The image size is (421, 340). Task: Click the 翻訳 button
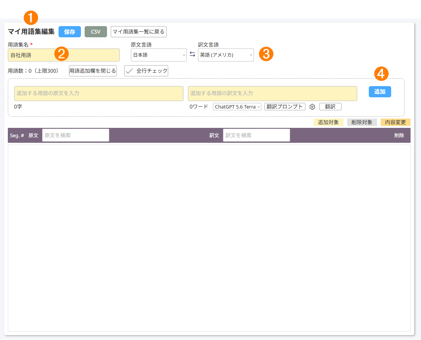[330, 107]
